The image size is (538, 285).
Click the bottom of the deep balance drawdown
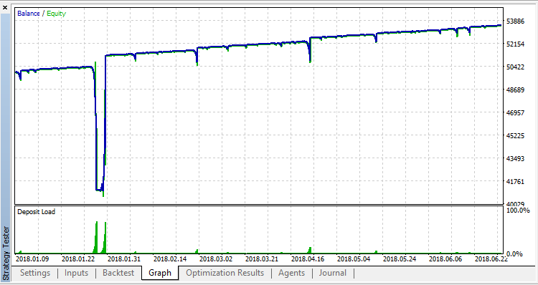99,190
